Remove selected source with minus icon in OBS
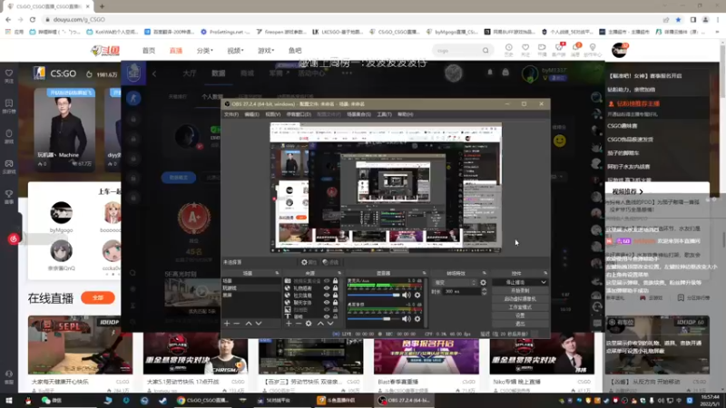The width and height of the screenshot is (726, 408). [x=299, y=324]
